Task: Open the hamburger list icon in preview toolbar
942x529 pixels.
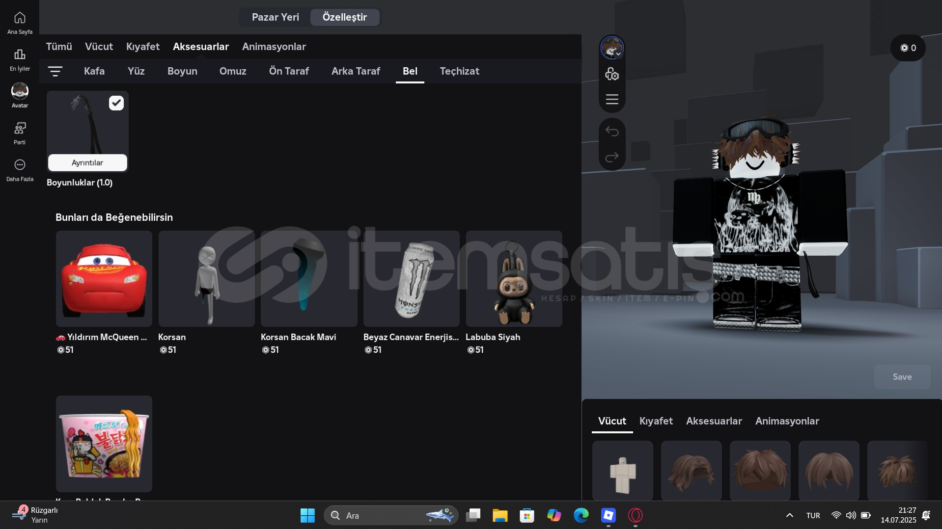Action: tap(612, 99)
